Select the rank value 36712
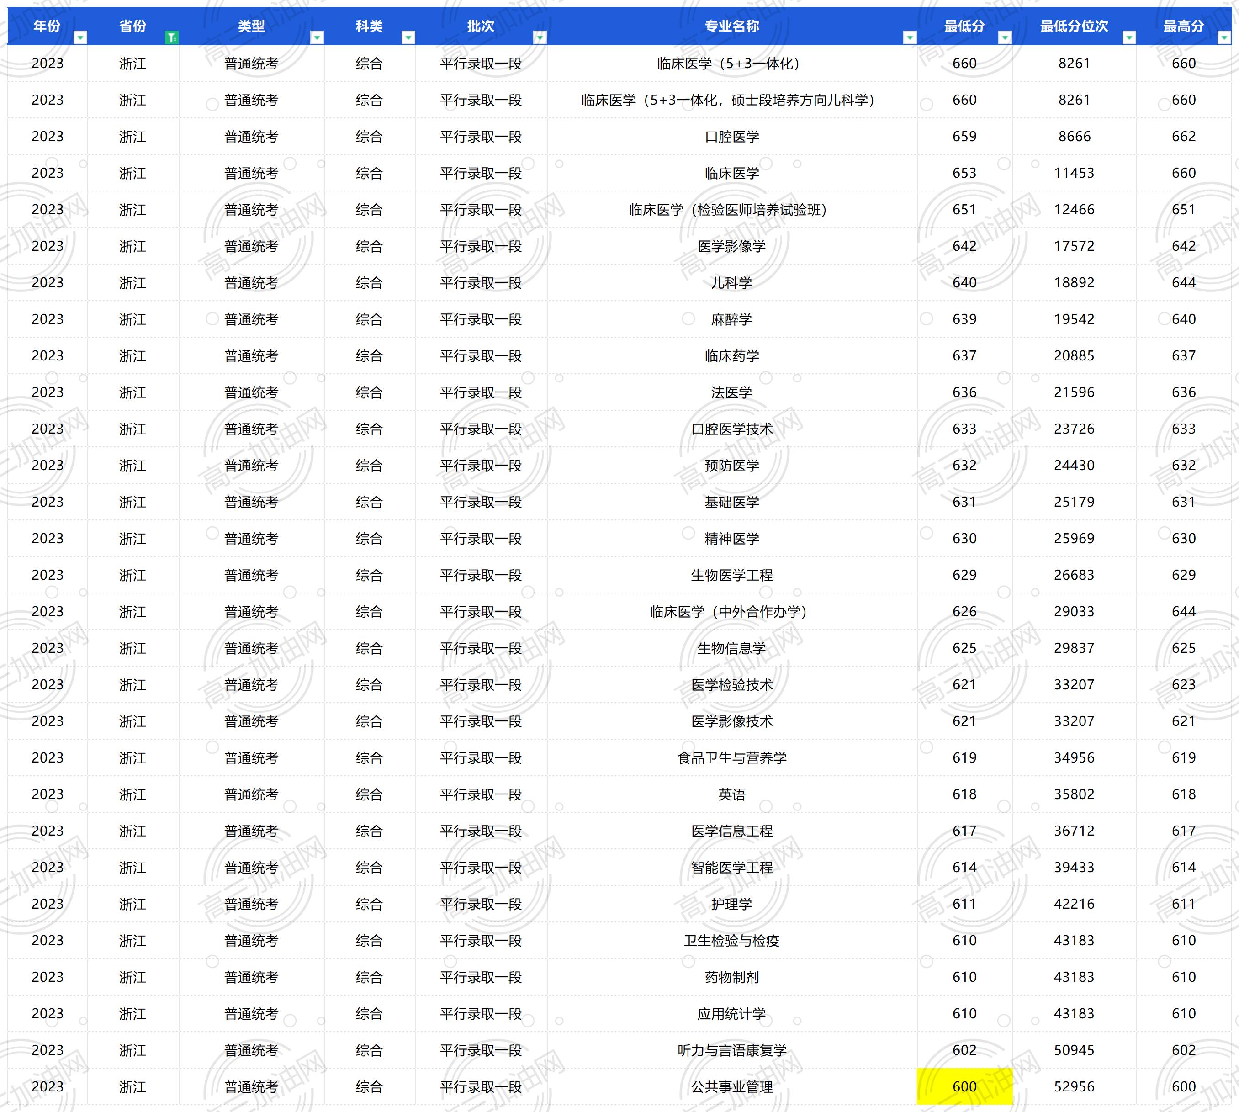The width and height of the screenshot is (1239, 1112). point(1074,831)
